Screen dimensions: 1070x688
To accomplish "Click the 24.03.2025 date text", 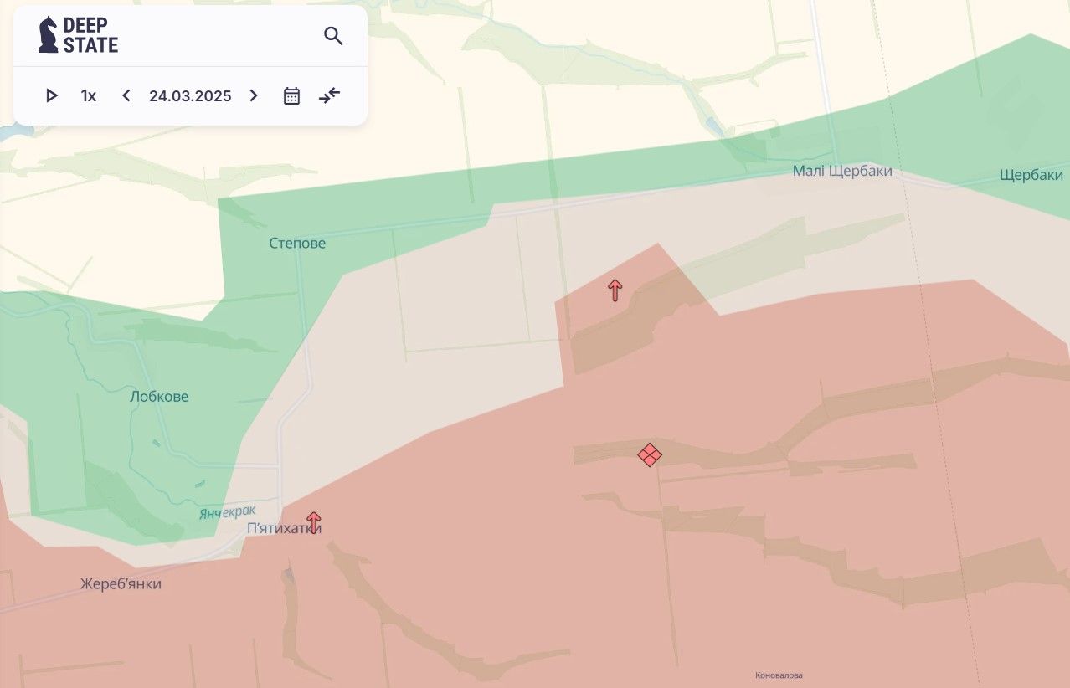I will [x=190, y=95].
